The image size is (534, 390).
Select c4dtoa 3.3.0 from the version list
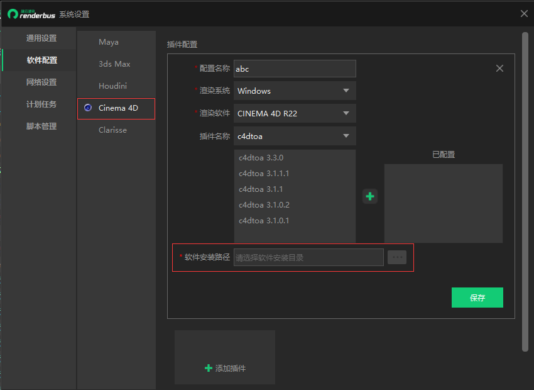click(260, 157)
